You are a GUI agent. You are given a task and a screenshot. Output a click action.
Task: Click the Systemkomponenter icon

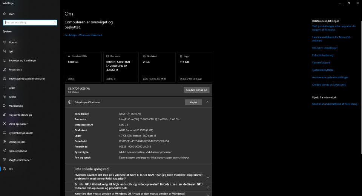pos(5,133)
